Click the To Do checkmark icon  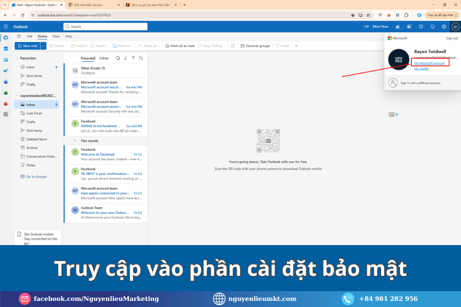pos(6,71)
